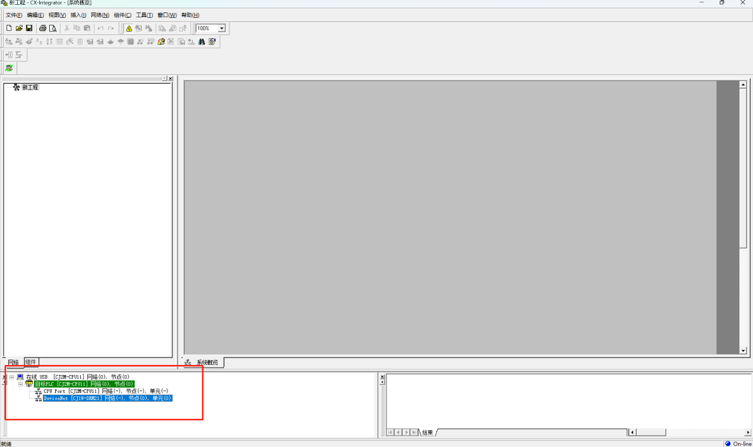The width and height of the screenshot is (753, 447).
Task: Click the tree-lines icon in third toolbar
Action: [x=19, y=55]
